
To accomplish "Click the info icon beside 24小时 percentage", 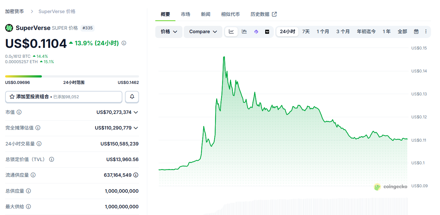I will coord(124,43).
